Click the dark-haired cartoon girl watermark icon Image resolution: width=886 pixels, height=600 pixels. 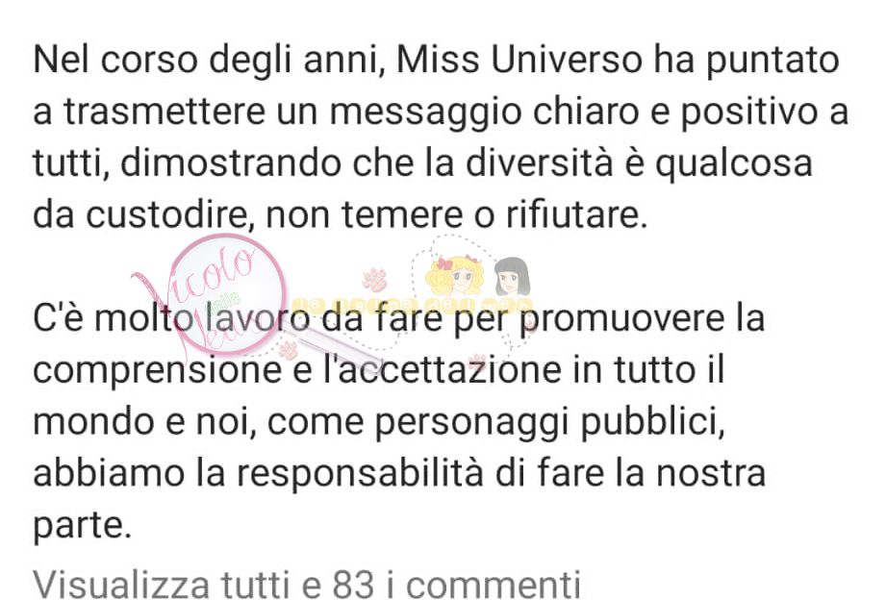pyautogui.click(x=513, y=276)
